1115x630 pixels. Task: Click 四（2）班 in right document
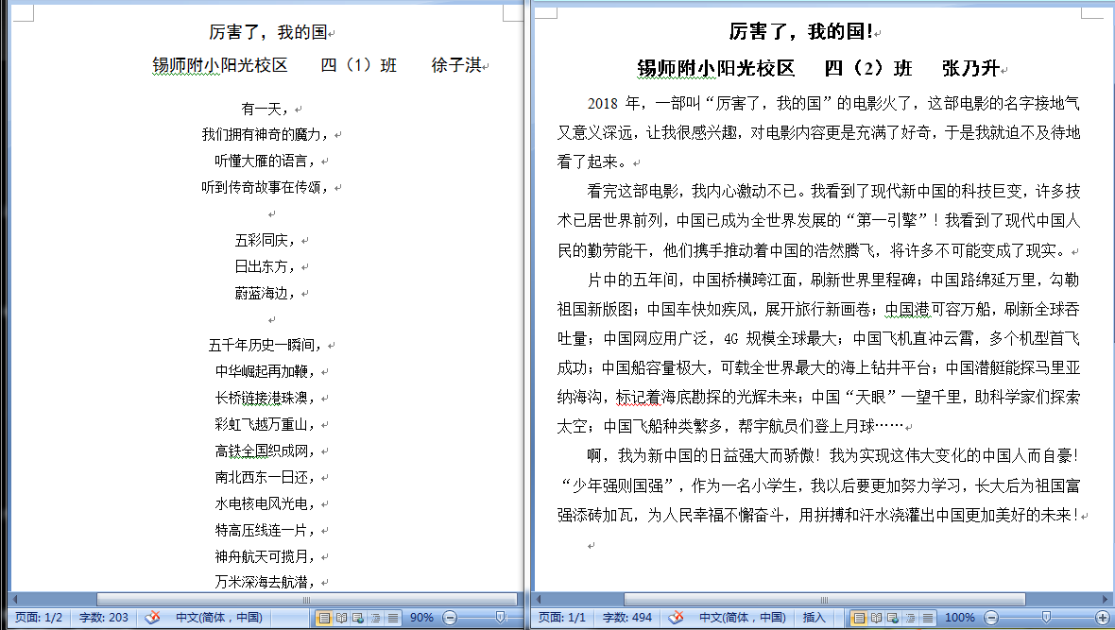coord(867,68)
